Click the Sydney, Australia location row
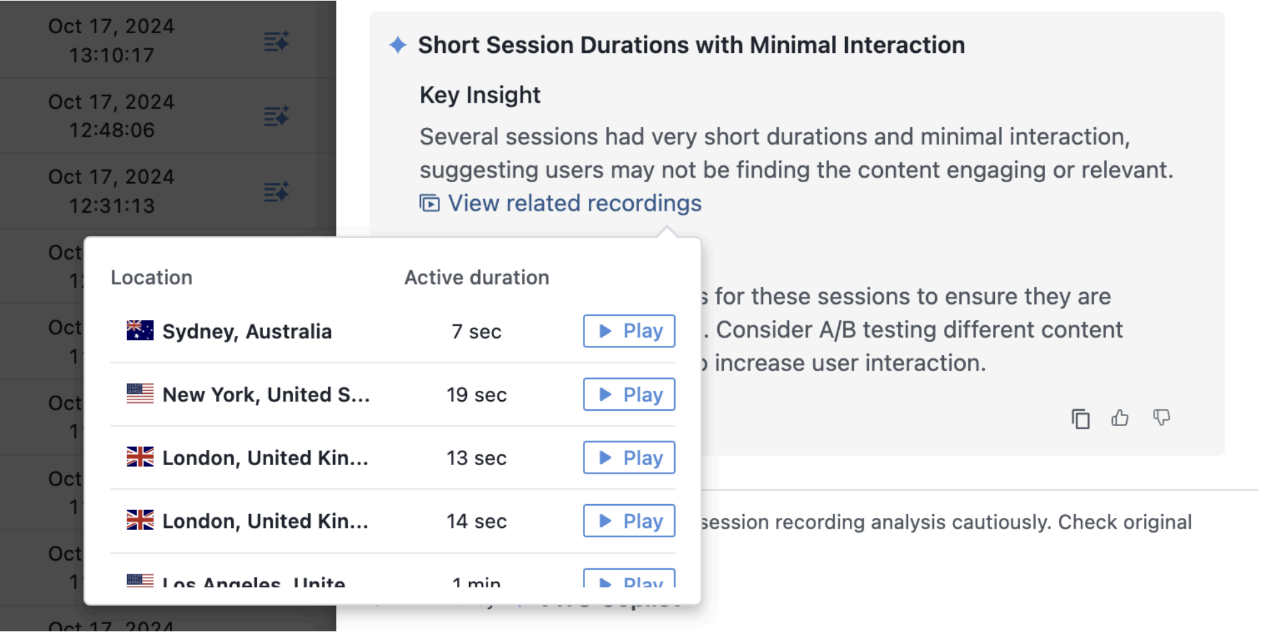Image resolution: width=1273 pixels, height=632 pixels. click(393, 331)
